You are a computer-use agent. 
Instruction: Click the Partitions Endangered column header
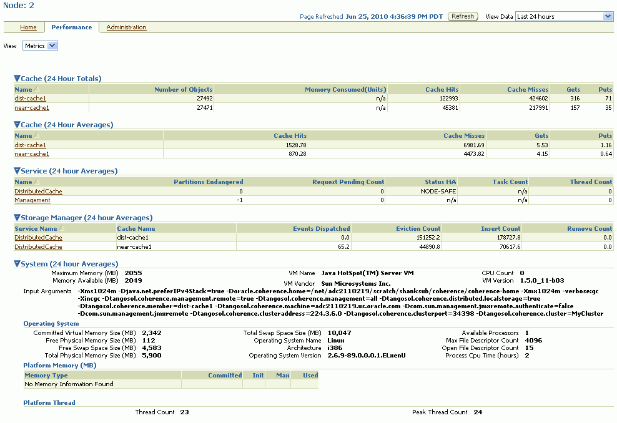208,182
